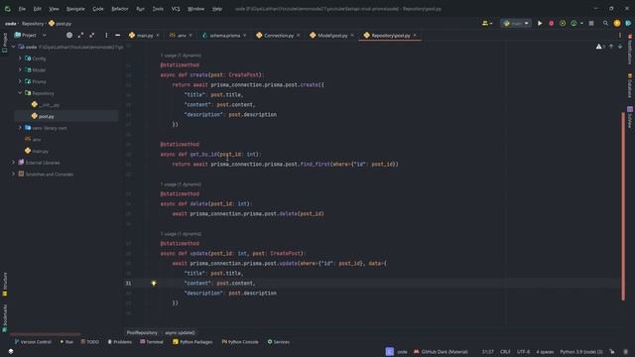Expand External Libraries node
The image size is (635, 357).
tap(13, 163)
